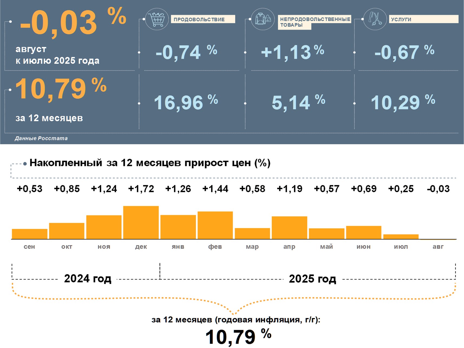Click the +1,72 value above the chart
Screen dimensions: 464x348
(x=141, y=189)
